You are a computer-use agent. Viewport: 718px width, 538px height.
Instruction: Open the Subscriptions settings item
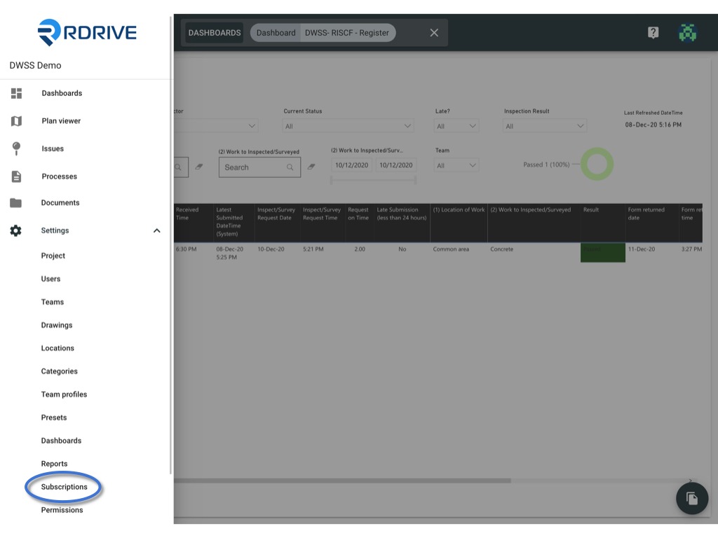(x=64, y=487)
